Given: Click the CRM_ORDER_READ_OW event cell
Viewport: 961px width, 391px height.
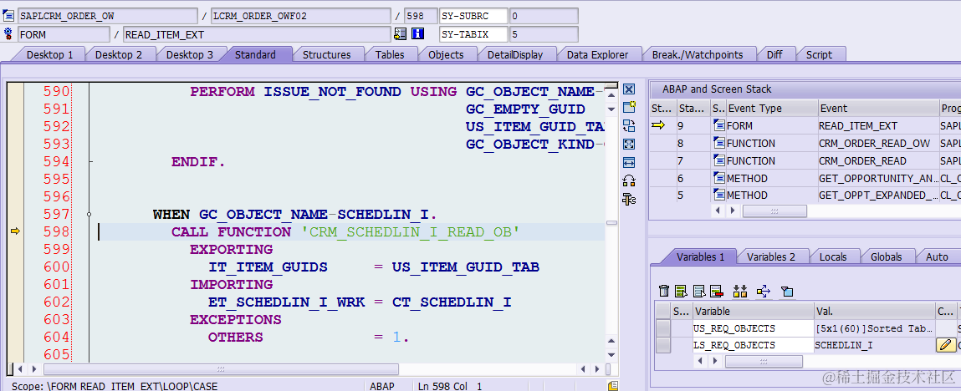Looking at the screenshot, I should click(878, 143).
